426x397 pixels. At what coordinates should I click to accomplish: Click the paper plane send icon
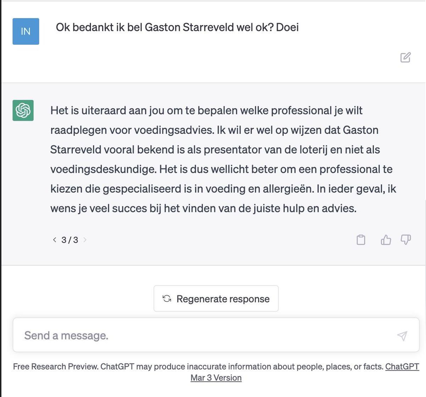point(402,336)
